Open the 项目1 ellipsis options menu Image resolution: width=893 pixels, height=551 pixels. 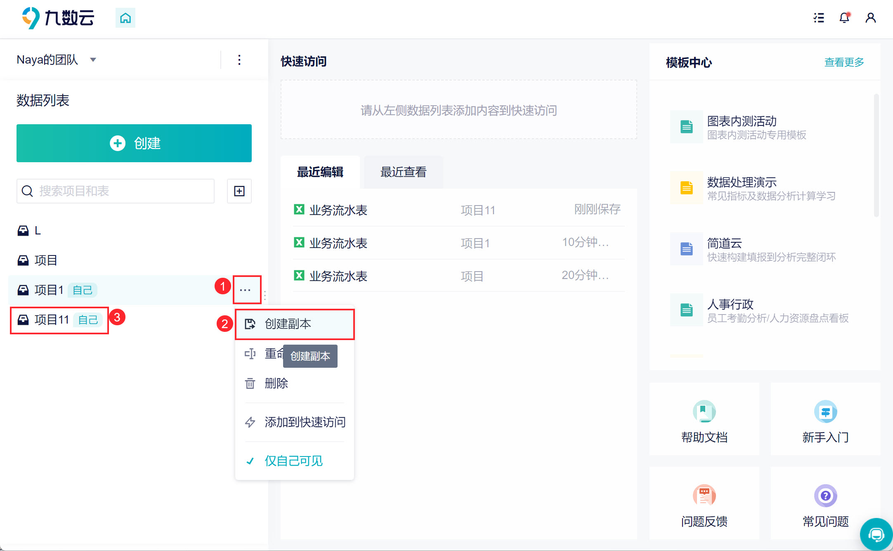coord(245,290)
